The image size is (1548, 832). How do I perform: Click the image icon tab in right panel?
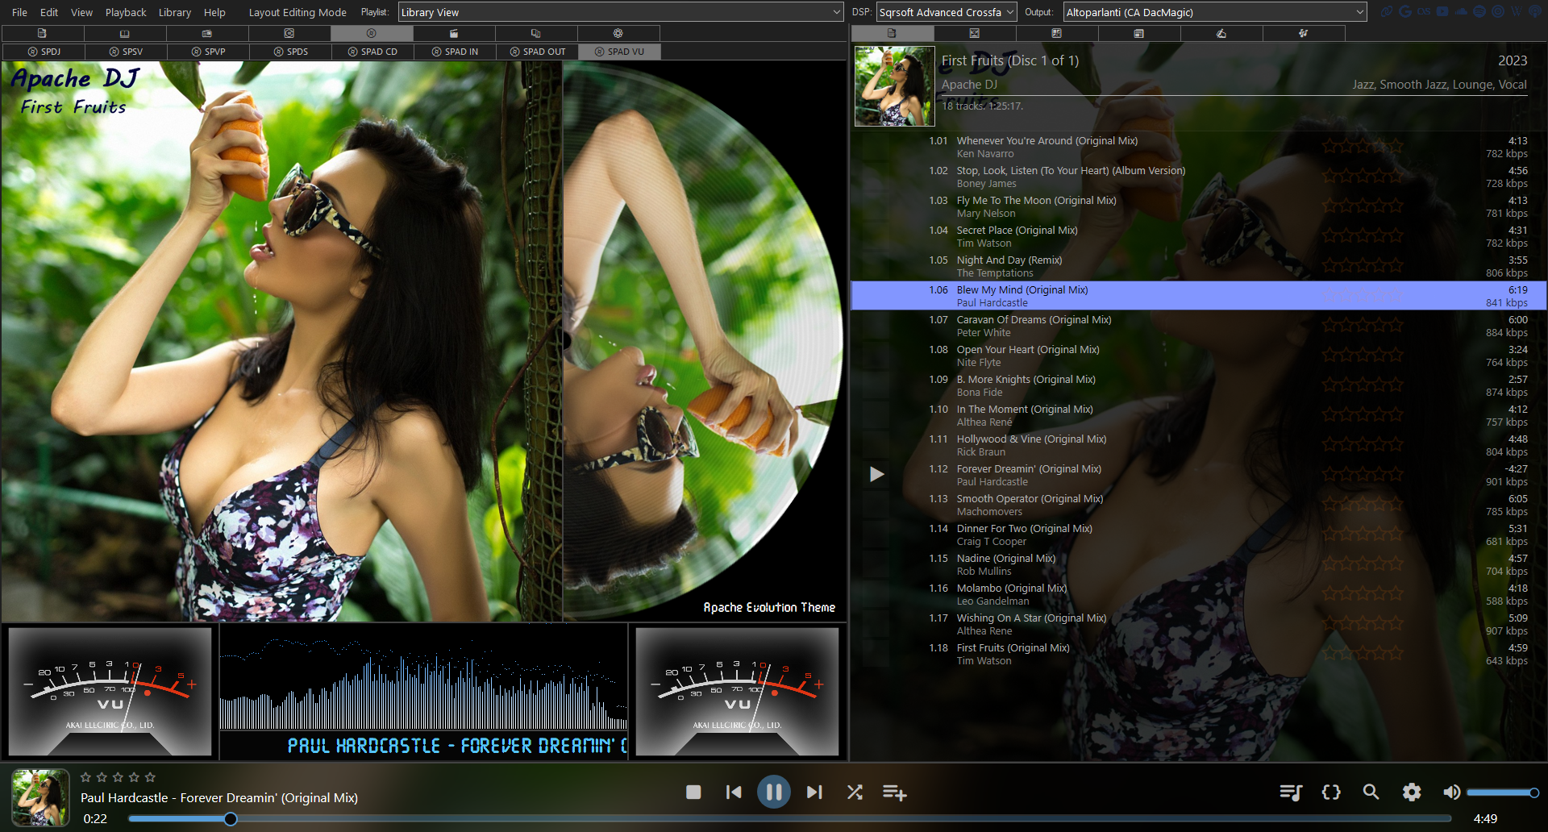pyautogui.click(x=974, y=33)
